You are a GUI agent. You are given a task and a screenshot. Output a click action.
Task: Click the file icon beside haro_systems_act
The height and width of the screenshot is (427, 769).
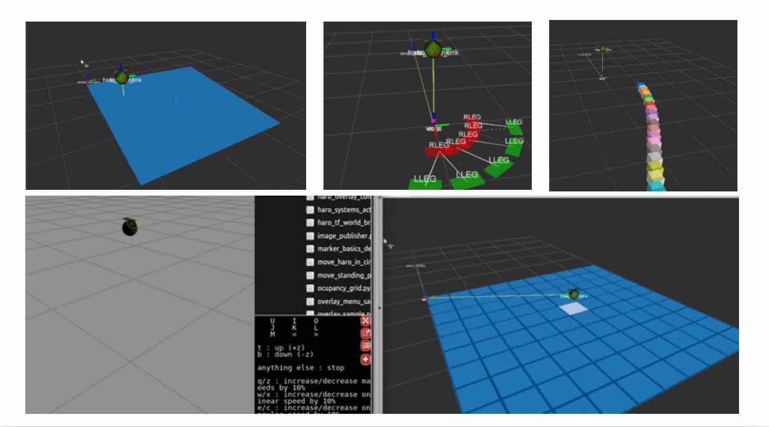[x=310, y=210]
